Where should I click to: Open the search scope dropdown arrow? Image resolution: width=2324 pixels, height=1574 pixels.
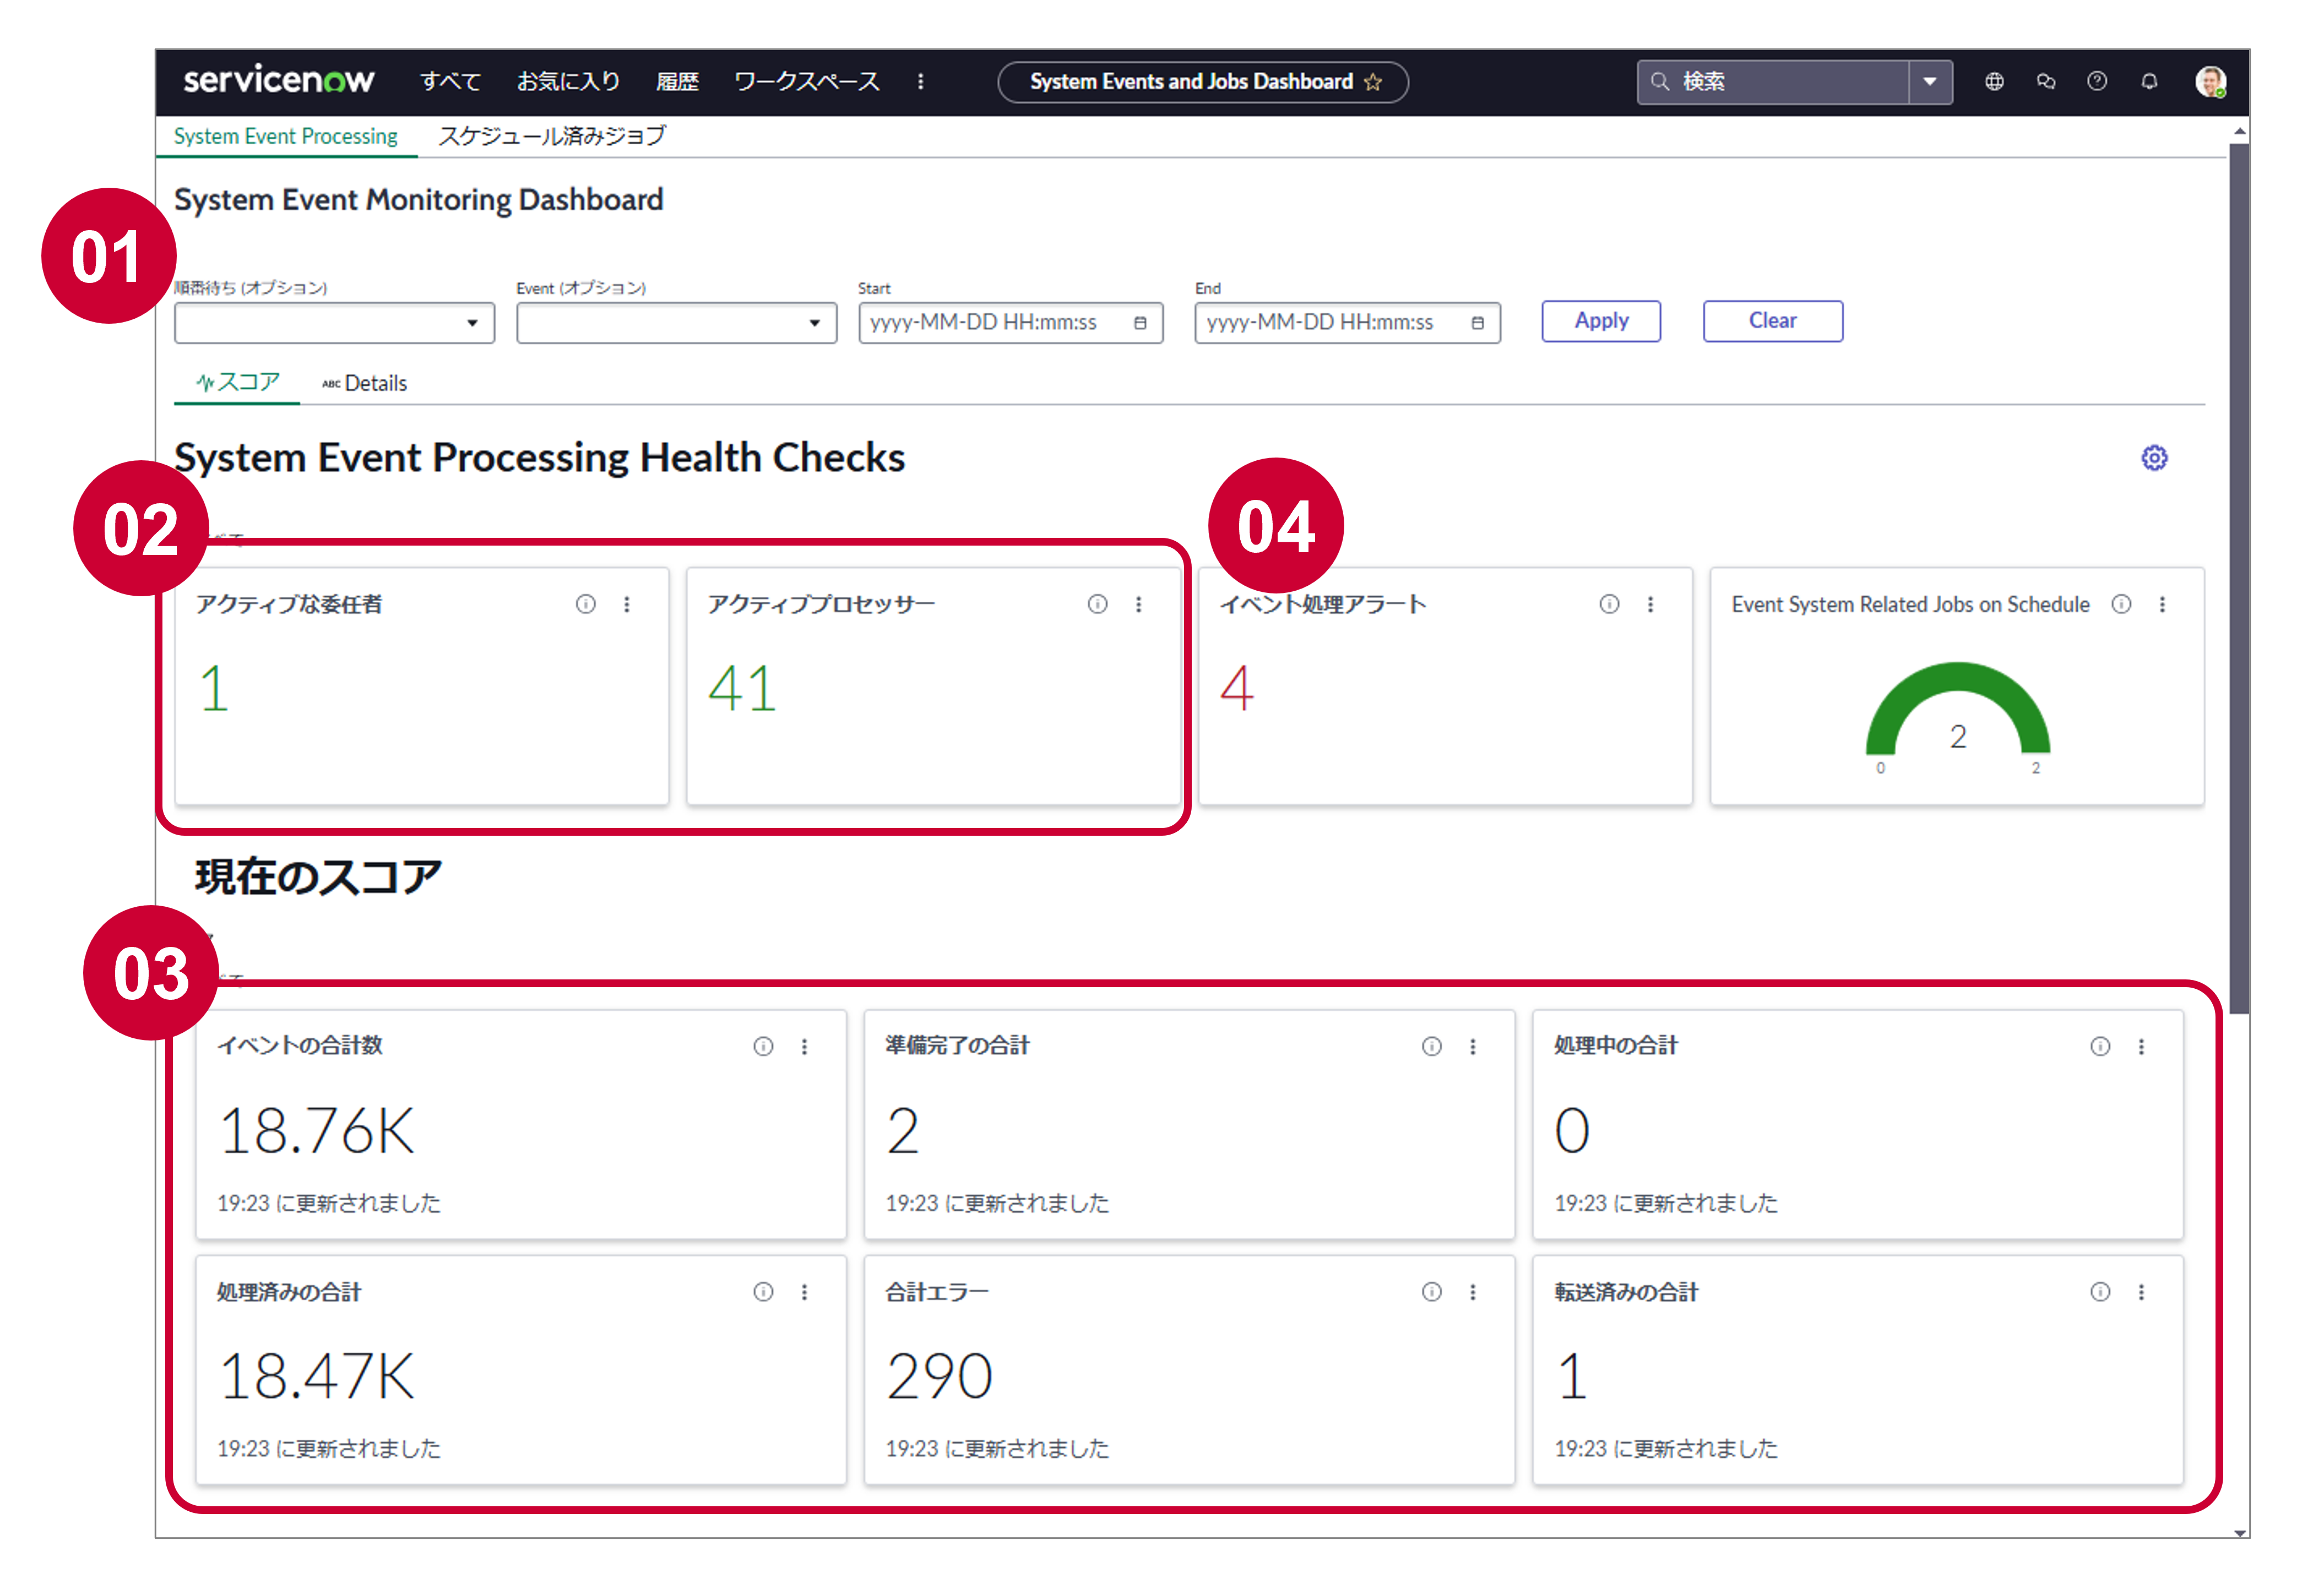(1930, 82)
